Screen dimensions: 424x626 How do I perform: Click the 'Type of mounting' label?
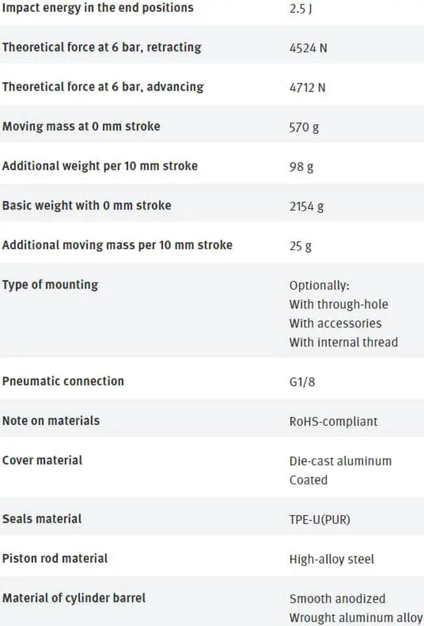(x=50, y=284)
